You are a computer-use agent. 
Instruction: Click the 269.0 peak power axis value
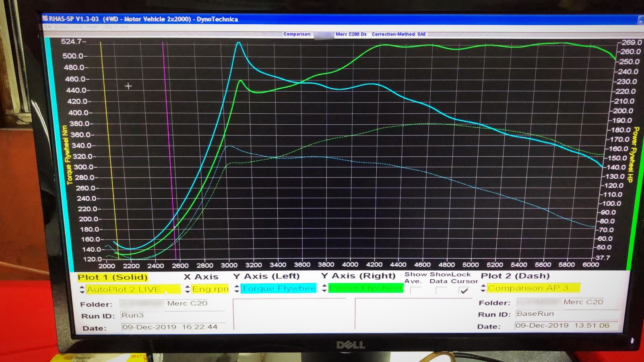(x=632, y=42)
